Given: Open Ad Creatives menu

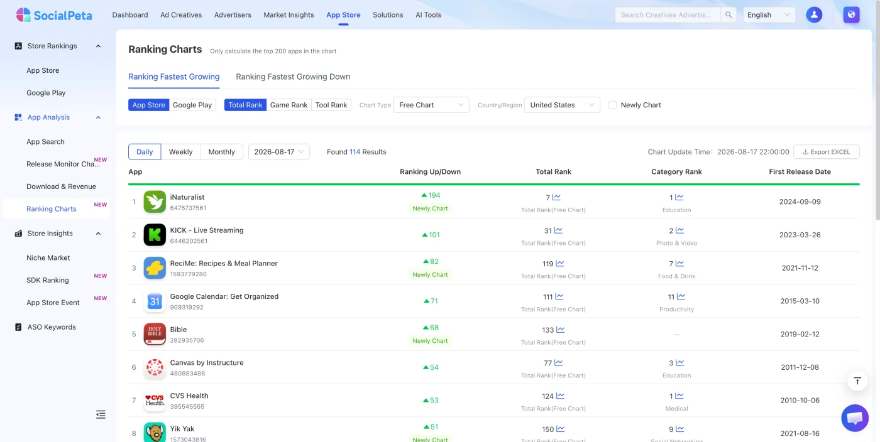Looking at the screenshot, I should (181, 15).
